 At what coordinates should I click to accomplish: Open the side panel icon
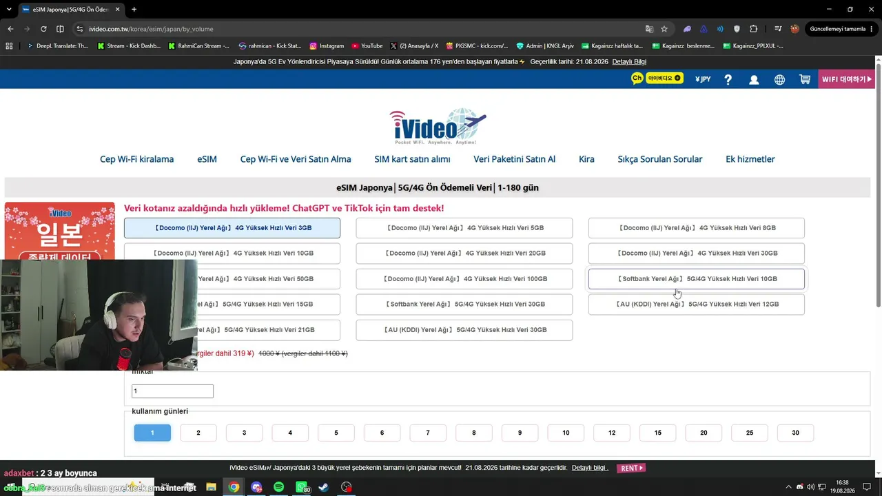(60, 29)
